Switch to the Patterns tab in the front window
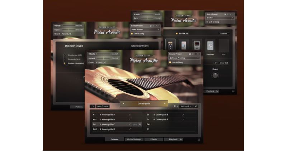This screenshot has width=287, height=151. pos(114,139)
